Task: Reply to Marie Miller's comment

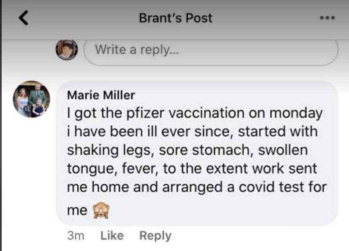Action: (x=155, y=236)
